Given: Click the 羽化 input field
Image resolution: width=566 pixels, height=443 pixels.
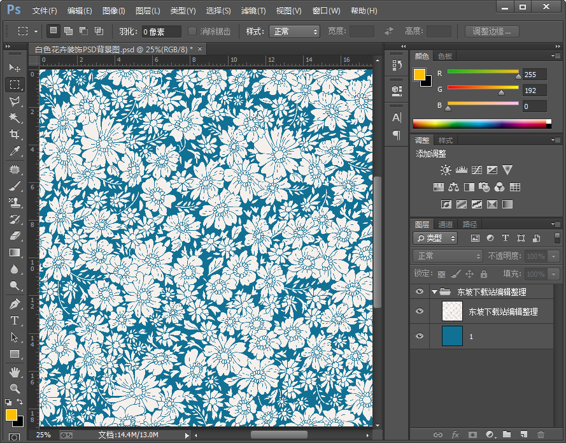Looking at the screenshot, I should [x=162, y=31].
